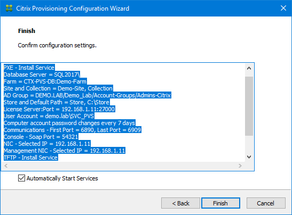
Task: Click the horizontal scrollbar right arrow
Action: [x=240, y=166]
